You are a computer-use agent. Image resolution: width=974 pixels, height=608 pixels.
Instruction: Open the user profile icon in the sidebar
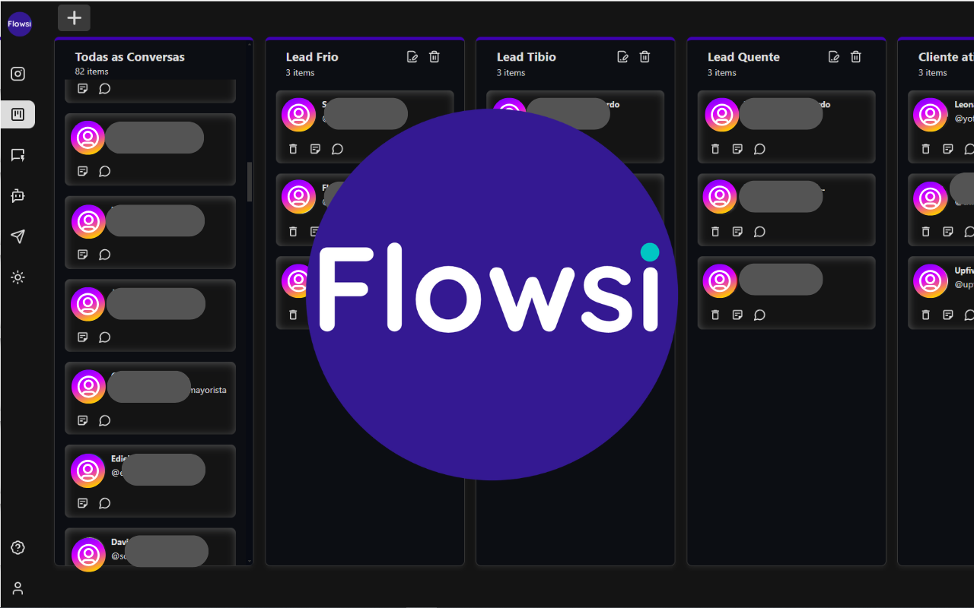pos(18,588)
